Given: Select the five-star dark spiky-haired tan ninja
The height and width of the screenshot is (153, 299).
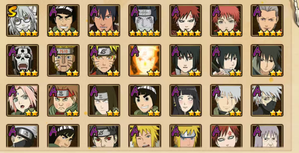Looking at the screenshot, I should [x=104, y=21].
